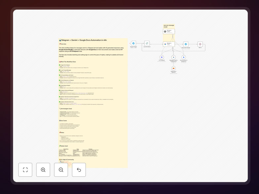Zoom in on the workflow canvas

coord(43,170)
